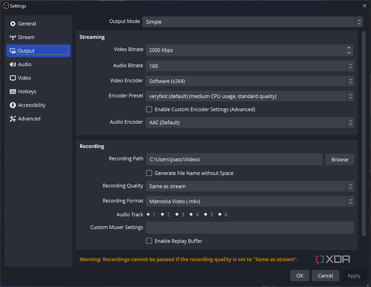The height and width of the screenshot is (287, 371).
Task: Select audio track 2
Action: point(163,215)
